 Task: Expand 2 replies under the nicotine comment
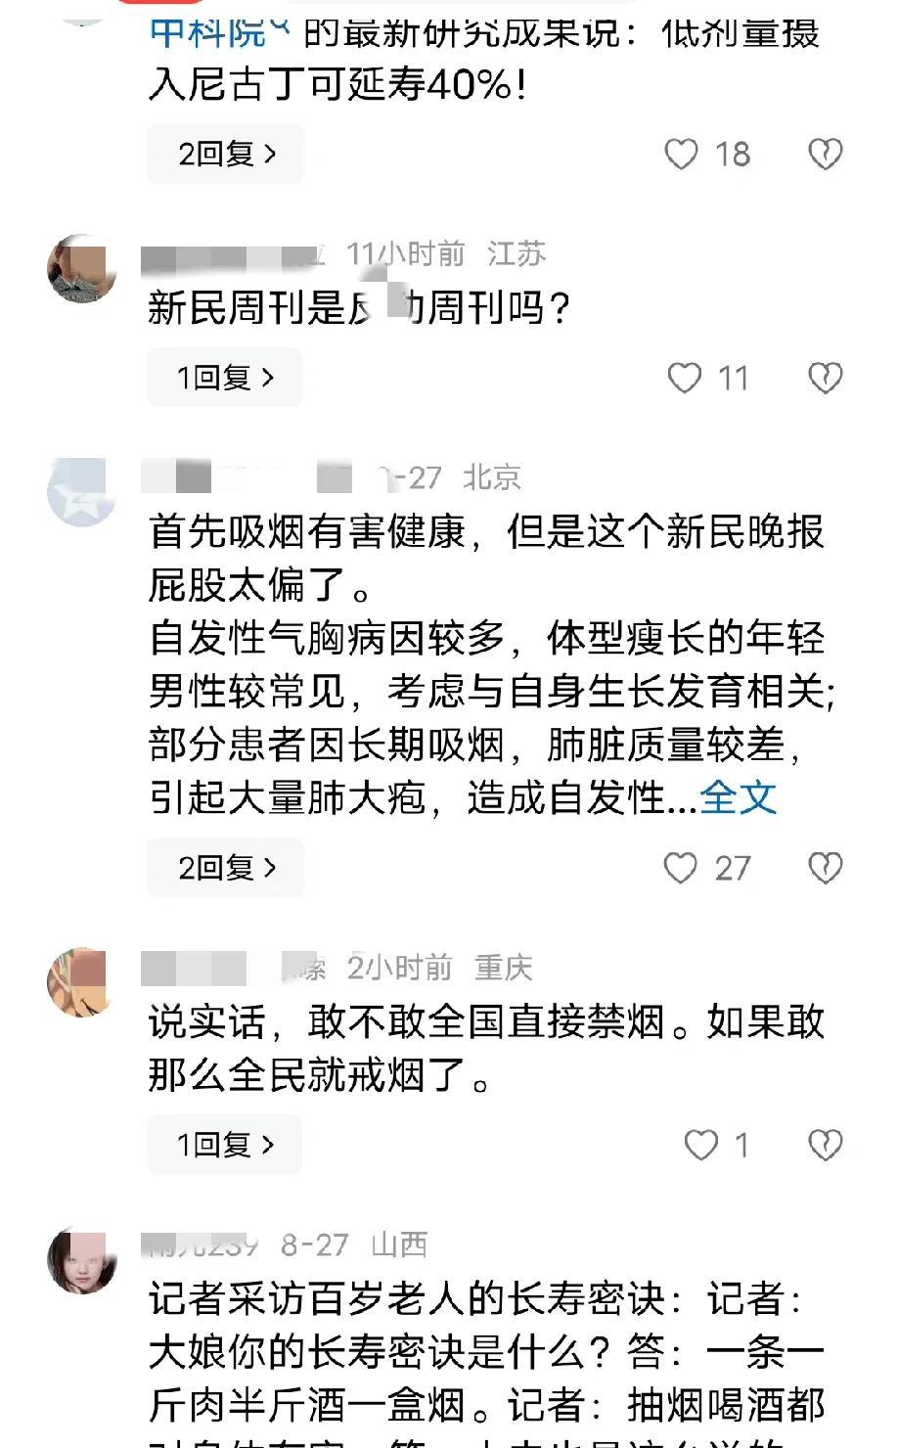pos(226,155)
